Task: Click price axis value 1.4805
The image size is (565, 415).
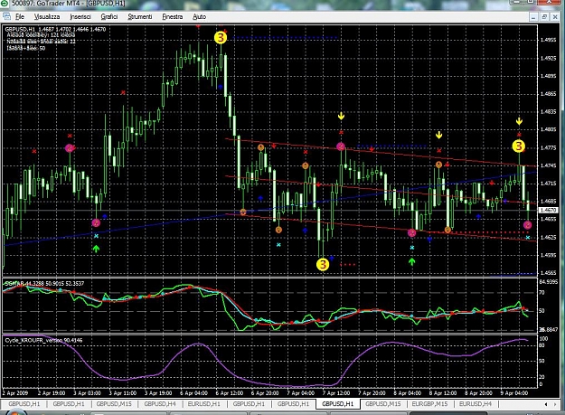Action: click(549, 129)
